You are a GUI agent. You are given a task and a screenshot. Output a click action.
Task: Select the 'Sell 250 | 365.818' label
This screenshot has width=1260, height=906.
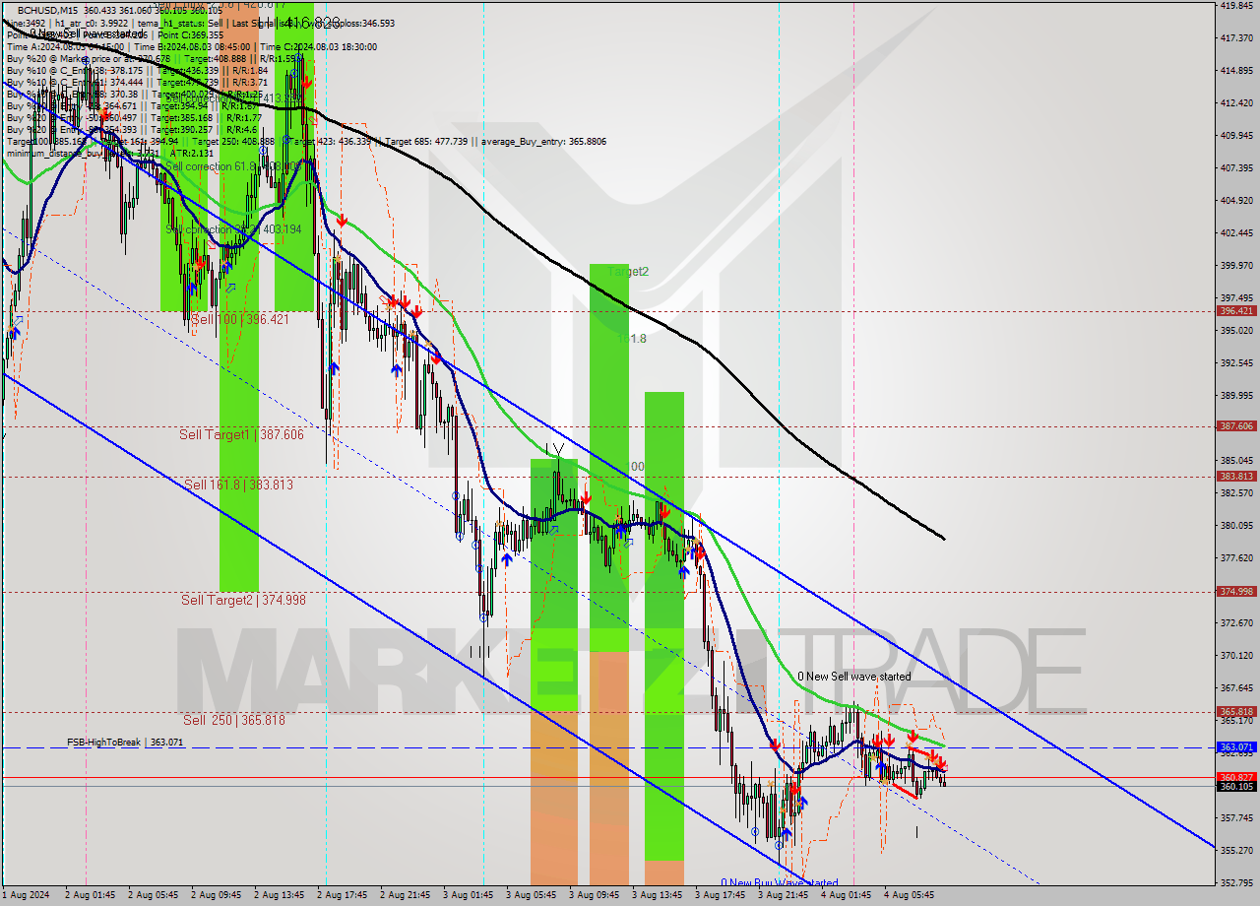click(x=233, y=720)
